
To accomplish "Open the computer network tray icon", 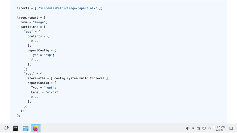I will coord(204,128).
